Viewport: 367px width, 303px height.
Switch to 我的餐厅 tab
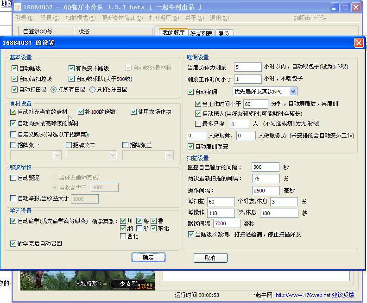tap(173, 32)
